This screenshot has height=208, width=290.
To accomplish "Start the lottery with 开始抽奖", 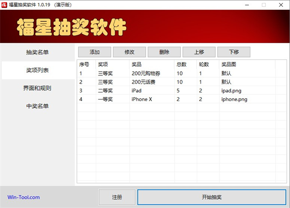I will click(x=211, y=197).
